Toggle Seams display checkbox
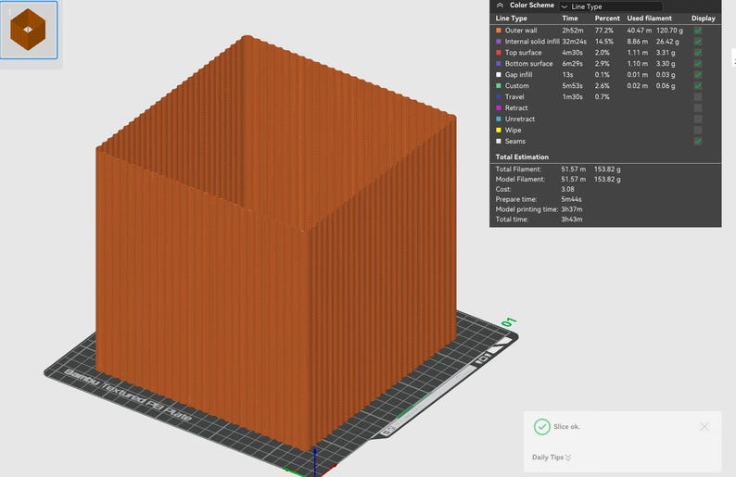 698,141
